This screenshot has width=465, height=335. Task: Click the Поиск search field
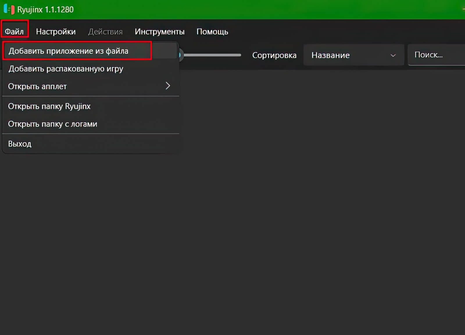click(x=437, y=55)
